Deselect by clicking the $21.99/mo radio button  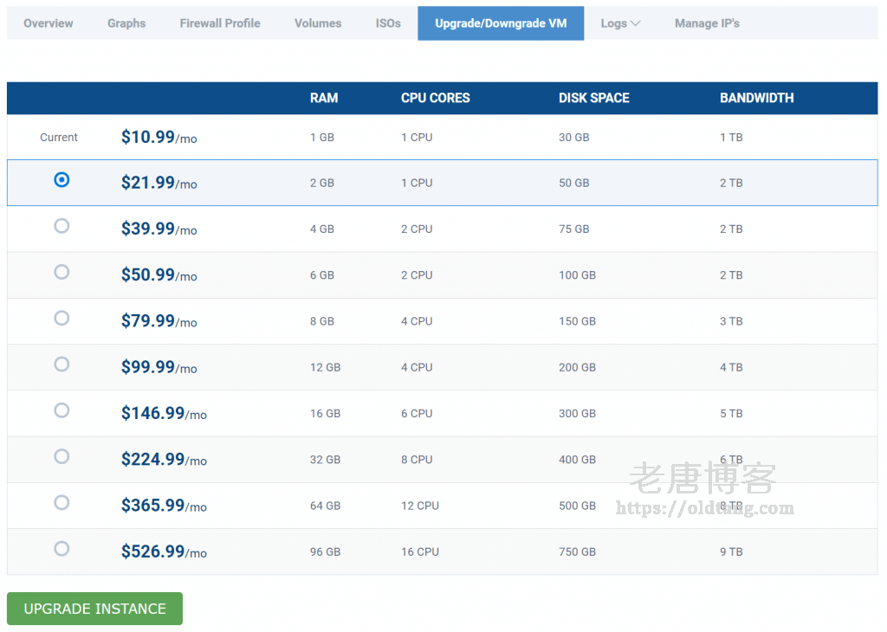pos(62,179)
